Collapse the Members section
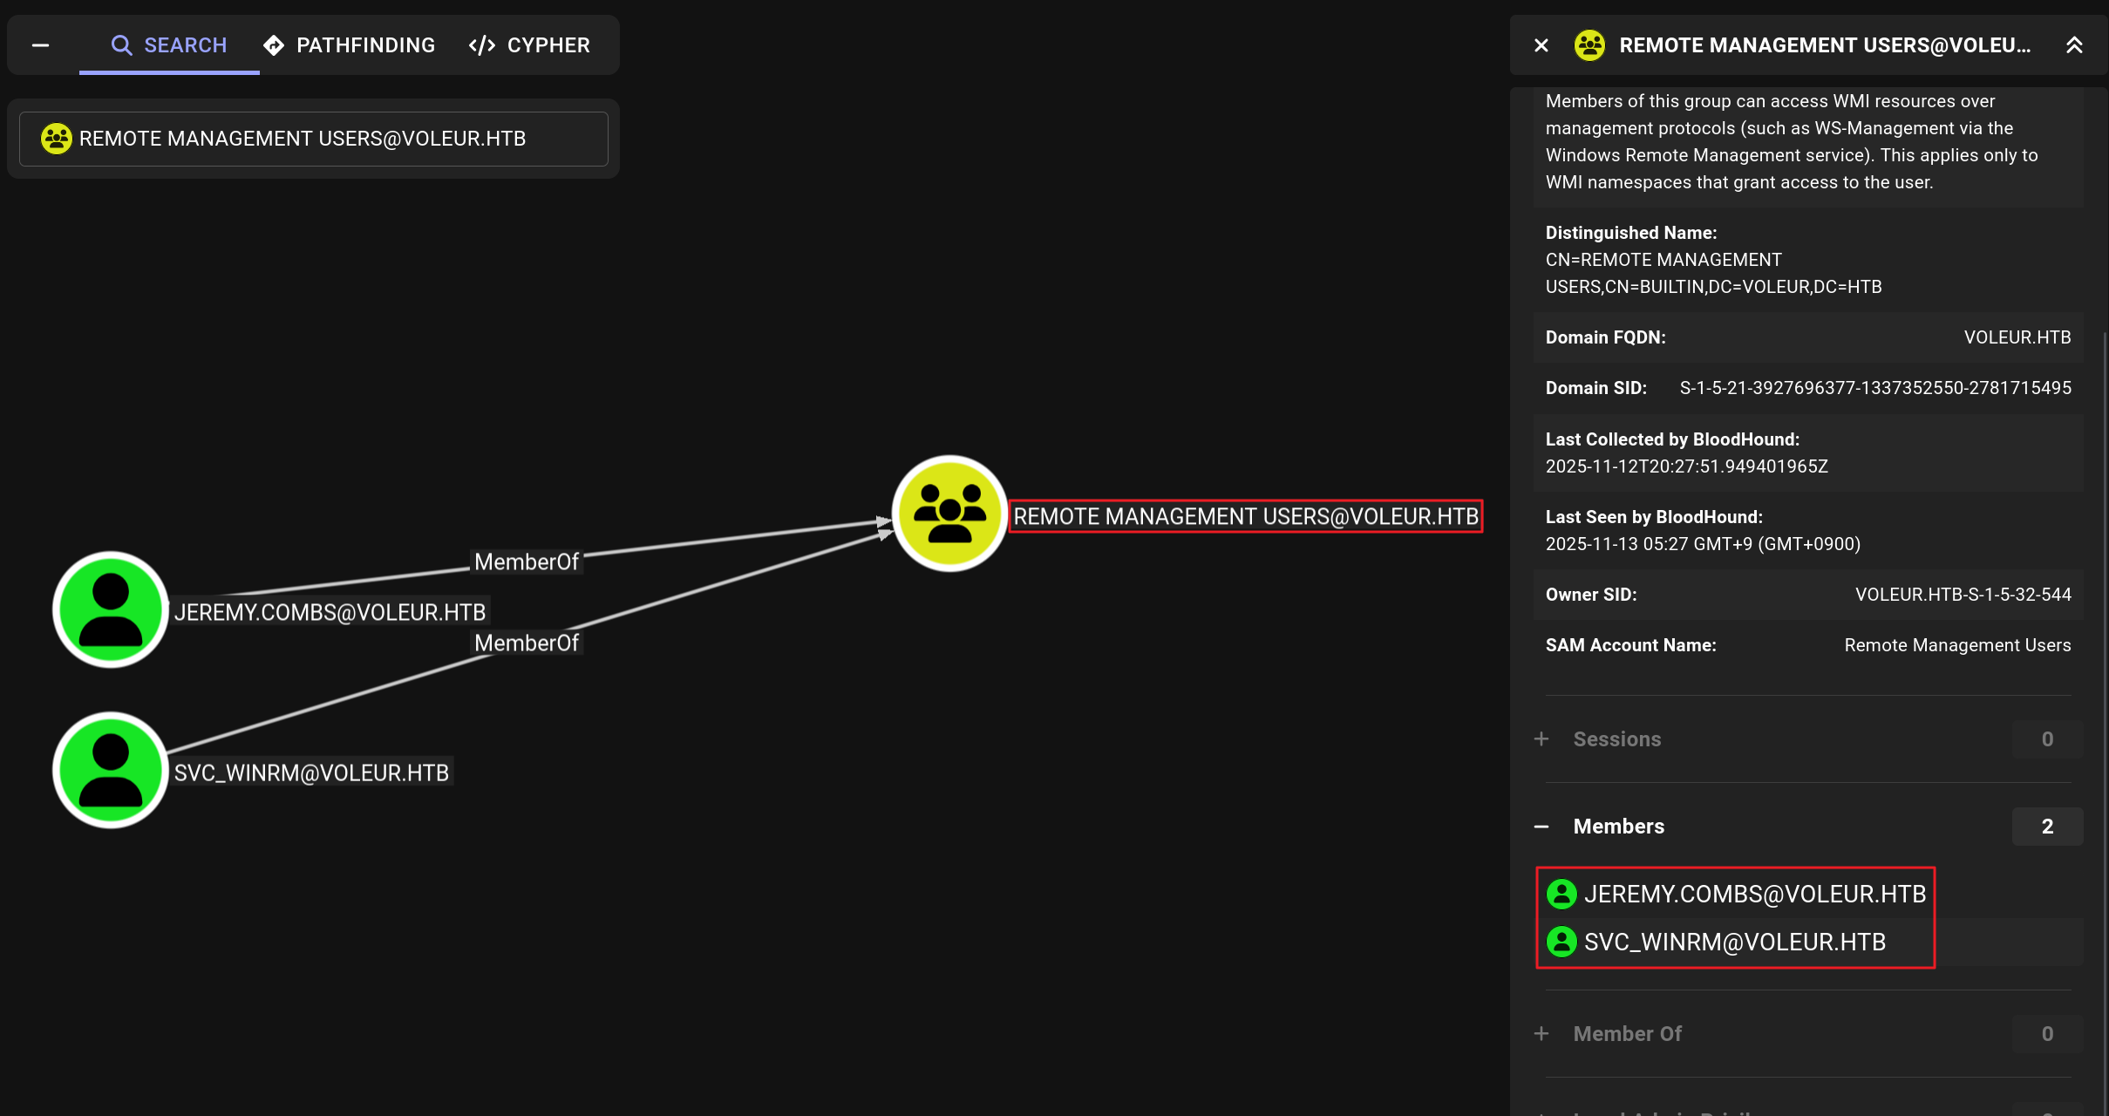 1541,827
